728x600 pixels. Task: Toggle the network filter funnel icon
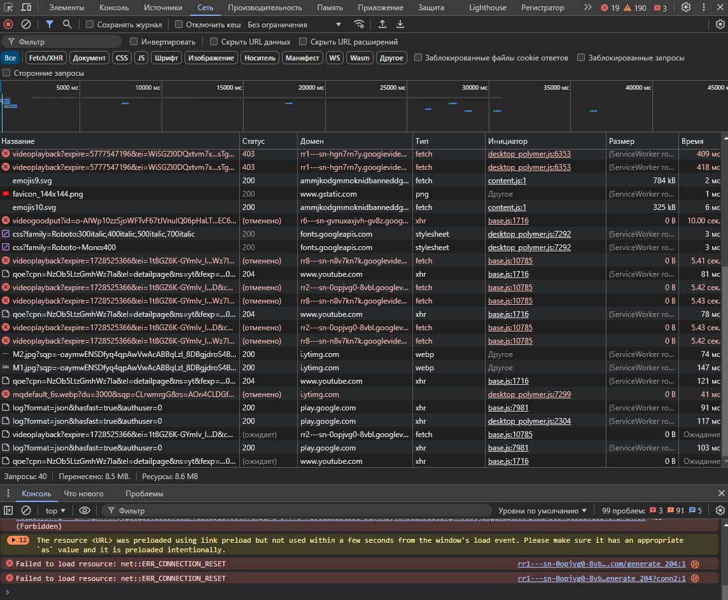click(x=49, y=24)
